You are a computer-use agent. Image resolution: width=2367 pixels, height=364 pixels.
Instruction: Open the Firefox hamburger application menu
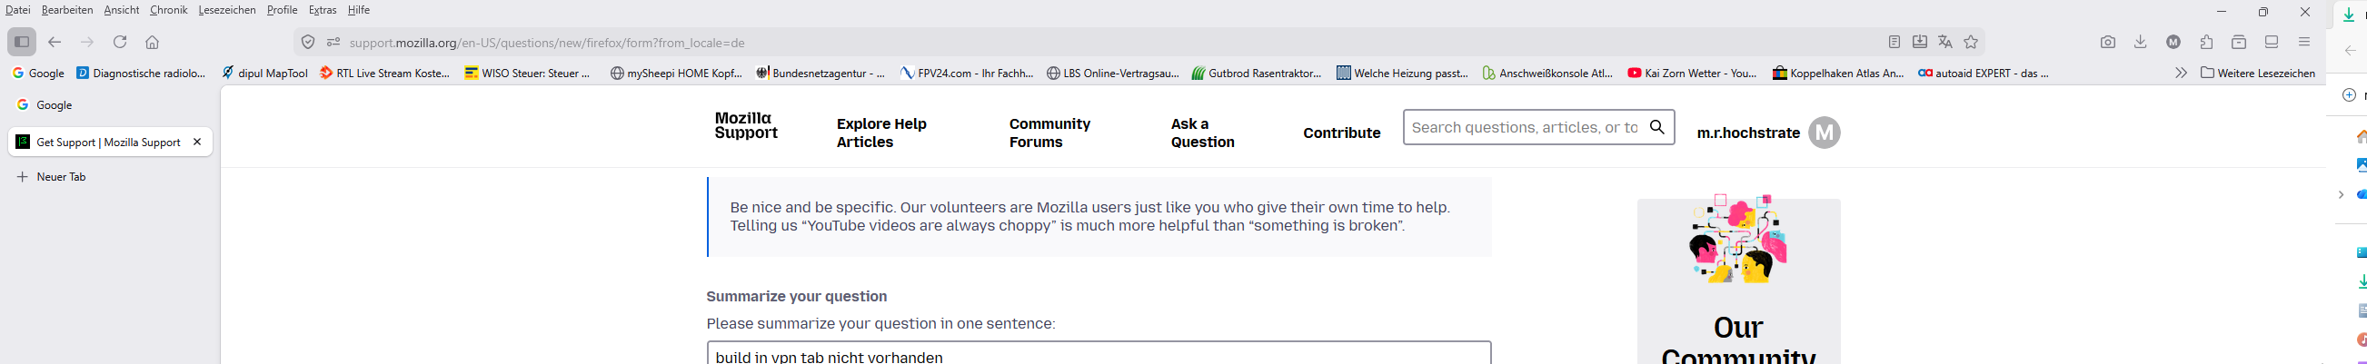point(2303,42)
